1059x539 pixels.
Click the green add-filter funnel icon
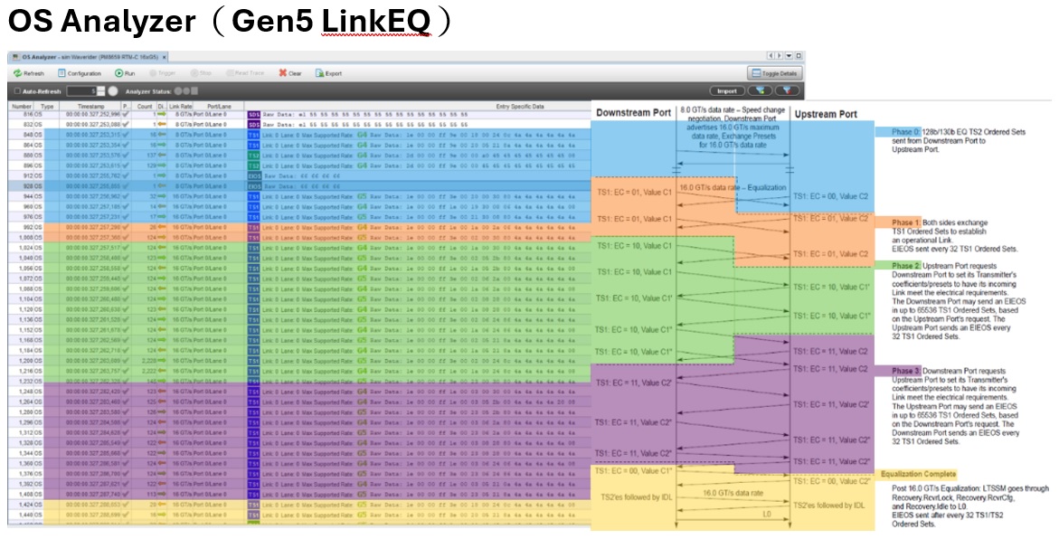758,91
